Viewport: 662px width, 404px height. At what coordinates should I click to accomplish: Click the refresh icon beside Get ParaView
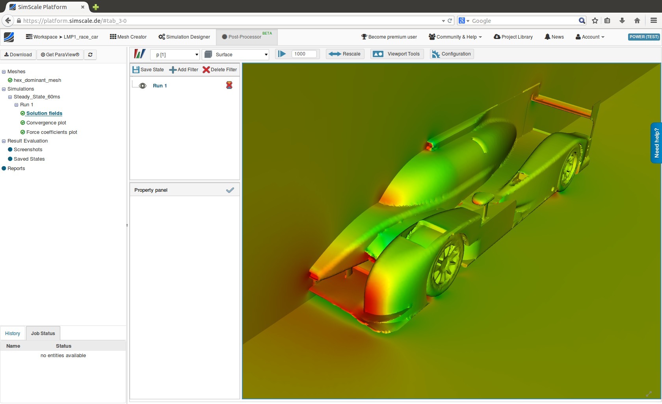tap(90, 55)
